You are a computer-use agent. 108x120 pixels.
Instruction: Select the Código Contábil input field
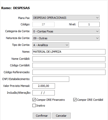click(x=69, y=65)
